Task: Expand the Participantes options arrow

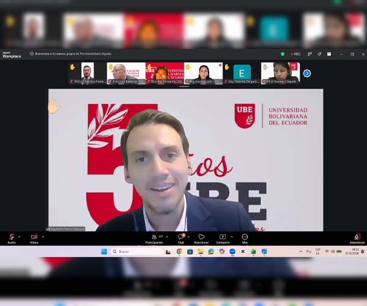Action: click(x=167, y=237)
